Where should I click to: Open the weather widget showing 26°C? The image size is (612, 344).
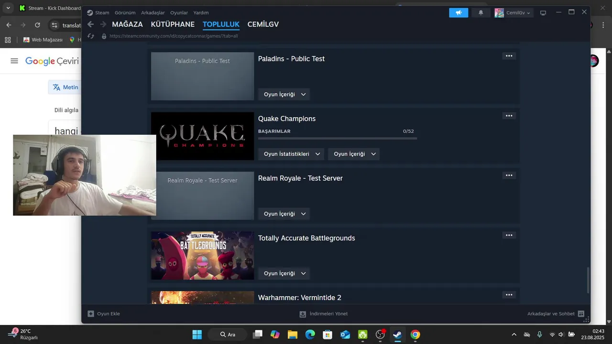coord(23,334)
